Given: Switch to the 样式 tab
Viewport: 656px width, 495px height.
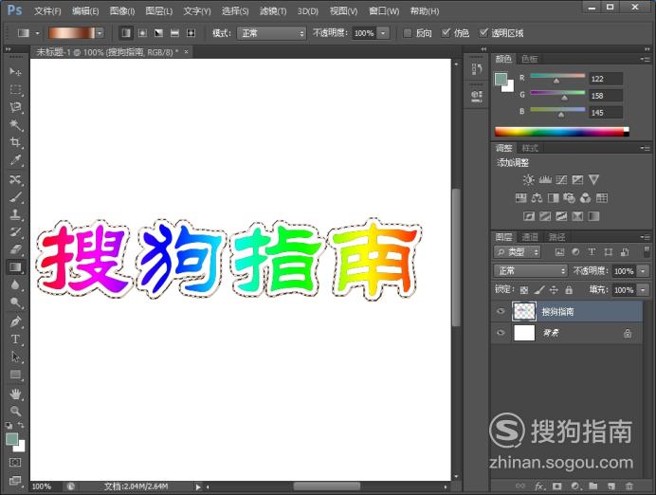Looking at the screenshot, I should coord(530,148).
